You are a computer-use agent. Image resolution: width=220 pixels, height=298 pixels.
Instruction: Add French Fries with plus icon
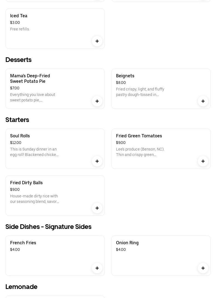pos(97,268)
